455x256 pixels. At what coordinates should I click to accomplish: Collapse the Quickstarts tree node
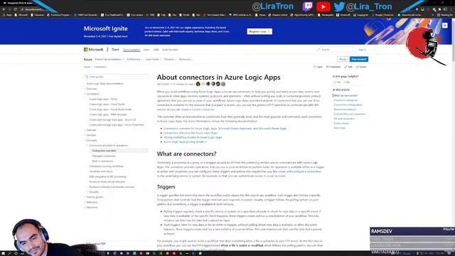(x=92, y=94)
